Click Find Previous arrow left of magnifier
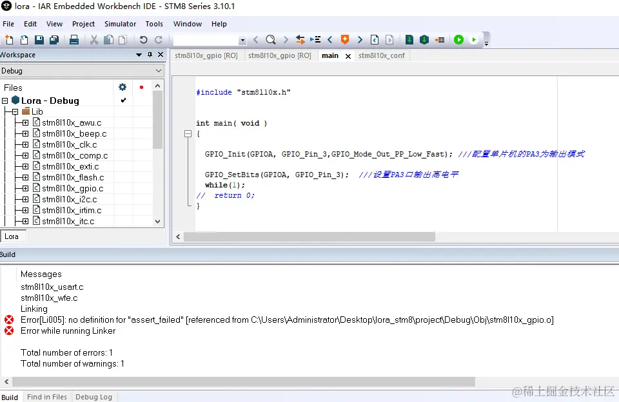Viewport: 619px width, 402px height. click(256, 39)
